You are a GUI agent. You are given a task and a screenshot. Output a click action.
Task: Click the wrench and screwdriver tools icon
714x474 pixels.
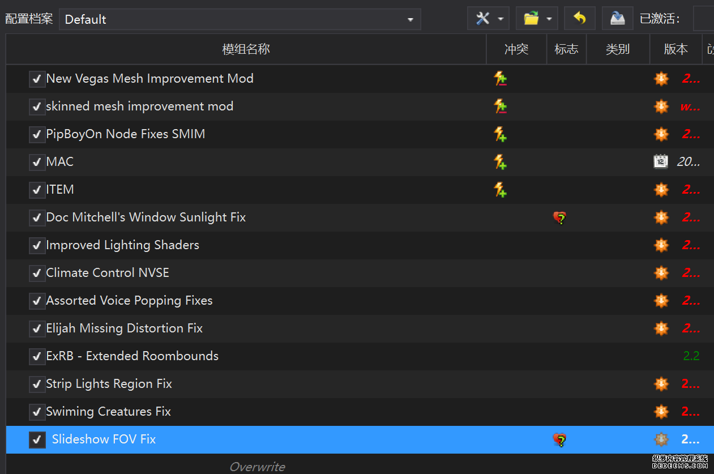pyautogui.click(x=482, y=19)
